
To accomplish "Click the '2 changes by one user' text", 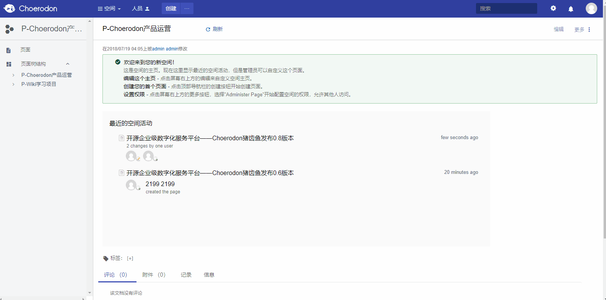I will 150,146.
